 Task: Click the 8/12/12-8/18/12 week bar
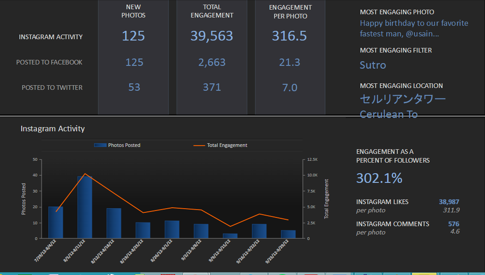(114, 223)
